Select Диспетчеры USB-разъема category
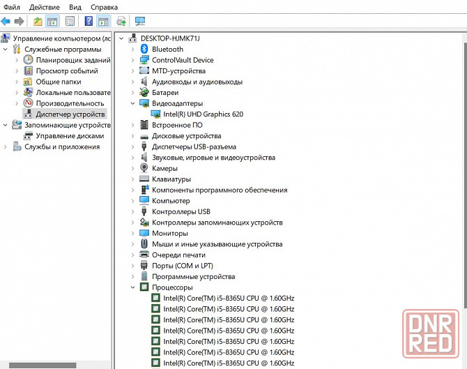Viewport: 467px width, 369px height. (194, 146)
